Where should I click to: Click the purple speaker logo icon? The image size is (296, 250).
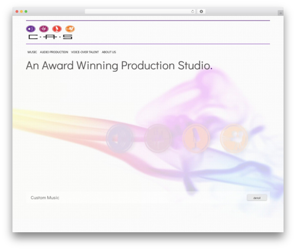[x=31, y=29]
